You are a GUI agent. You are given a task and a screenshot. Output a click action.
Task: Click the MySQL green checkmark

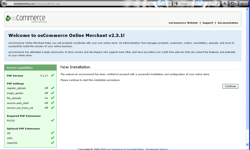pos(52,120)
